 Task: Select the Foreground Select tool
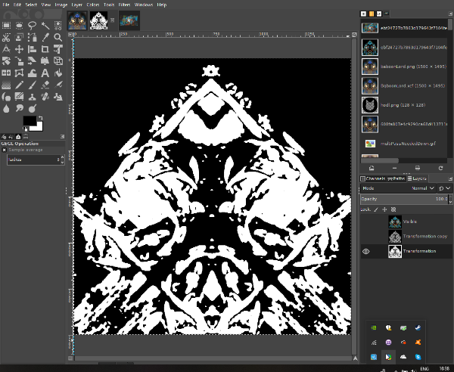coord(19,37)
